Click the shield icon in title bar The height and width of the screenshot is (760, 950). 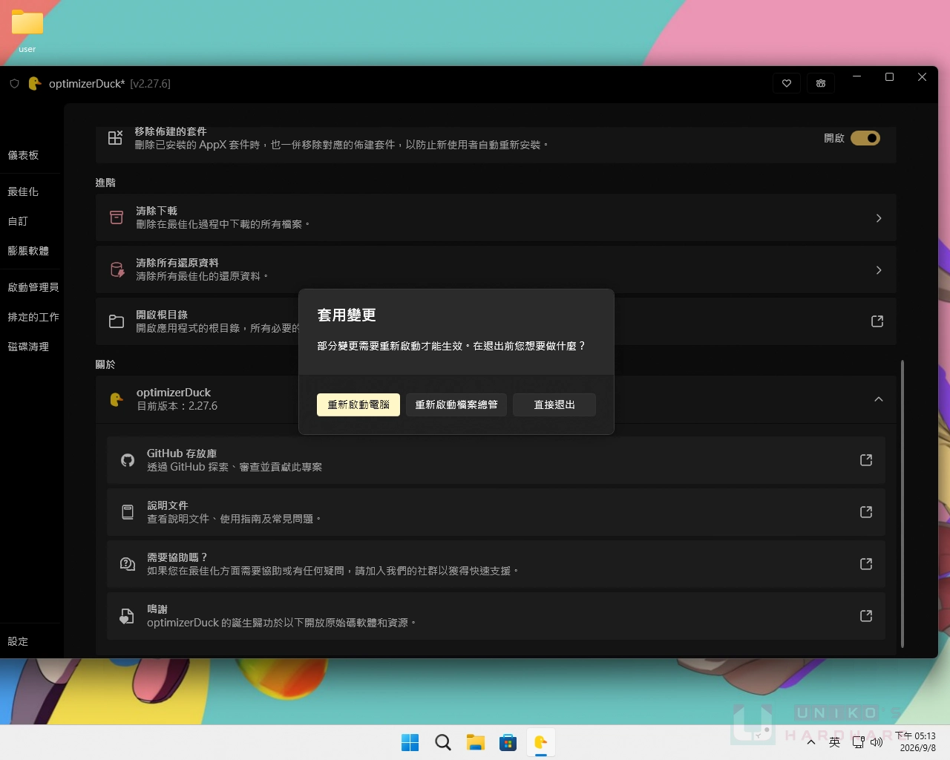(x=14, y=84)
